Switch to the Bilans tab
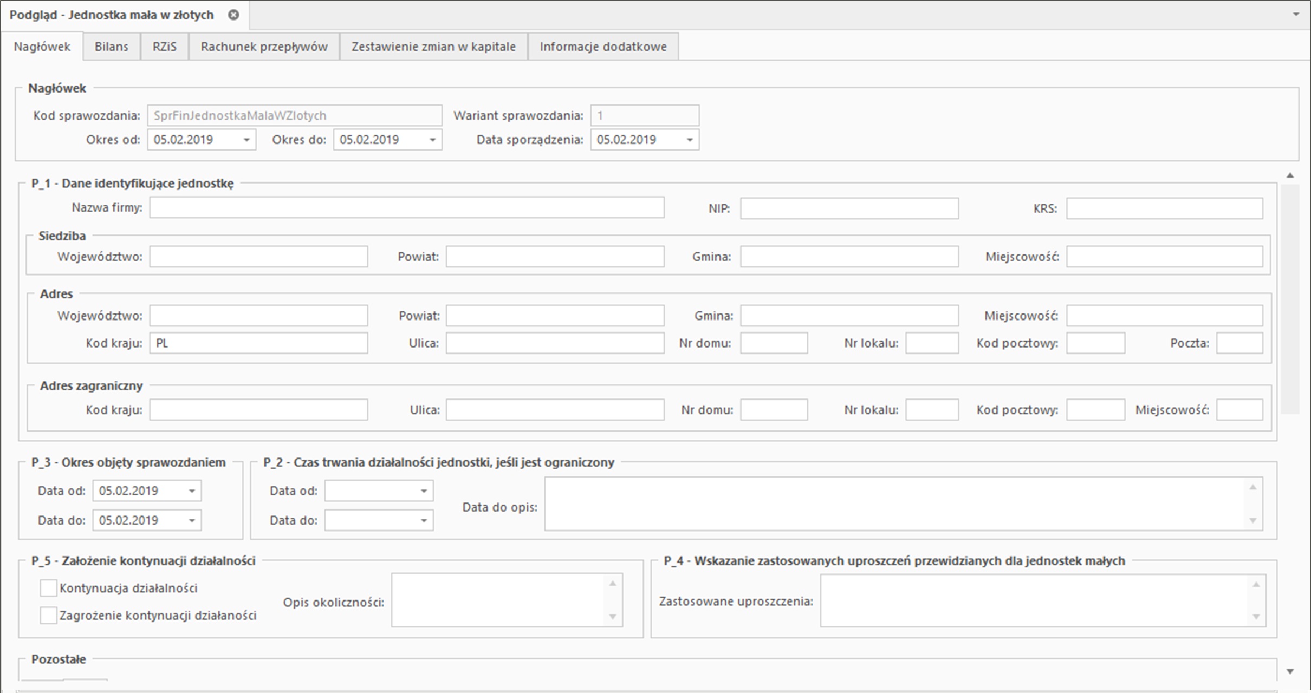The image size is (1311, 693). pyautogui.click(x=111, y=47)
